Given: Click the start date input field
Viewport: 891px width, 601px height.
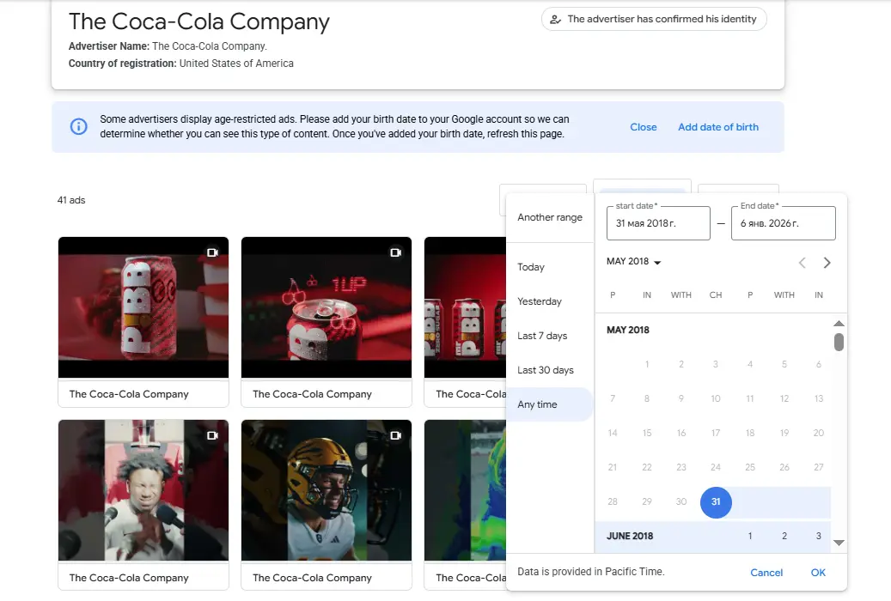Looking at the screenshot, I should click(x=657, y=223).
